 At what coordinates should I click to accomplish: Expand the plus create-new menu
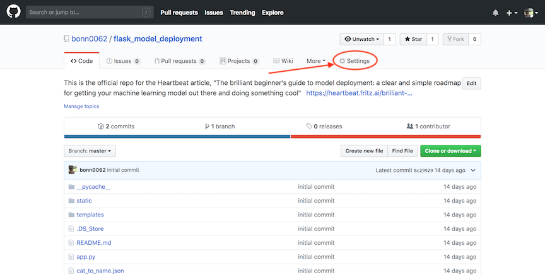[x=512, y=13]
